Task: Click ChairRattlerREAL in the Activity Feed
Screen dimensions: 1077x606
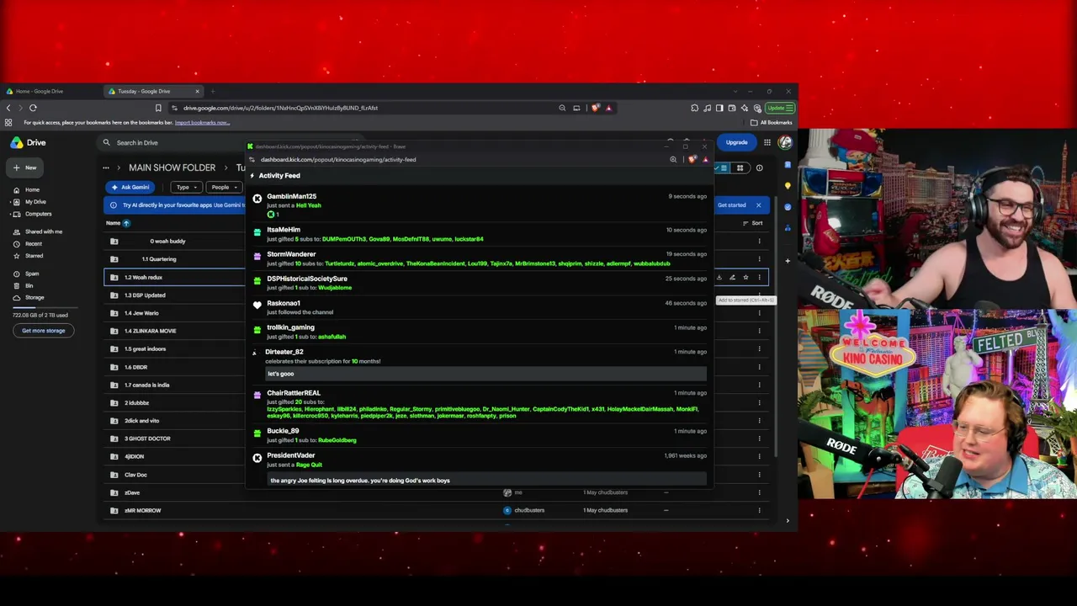Action: [x=294, y=393]
